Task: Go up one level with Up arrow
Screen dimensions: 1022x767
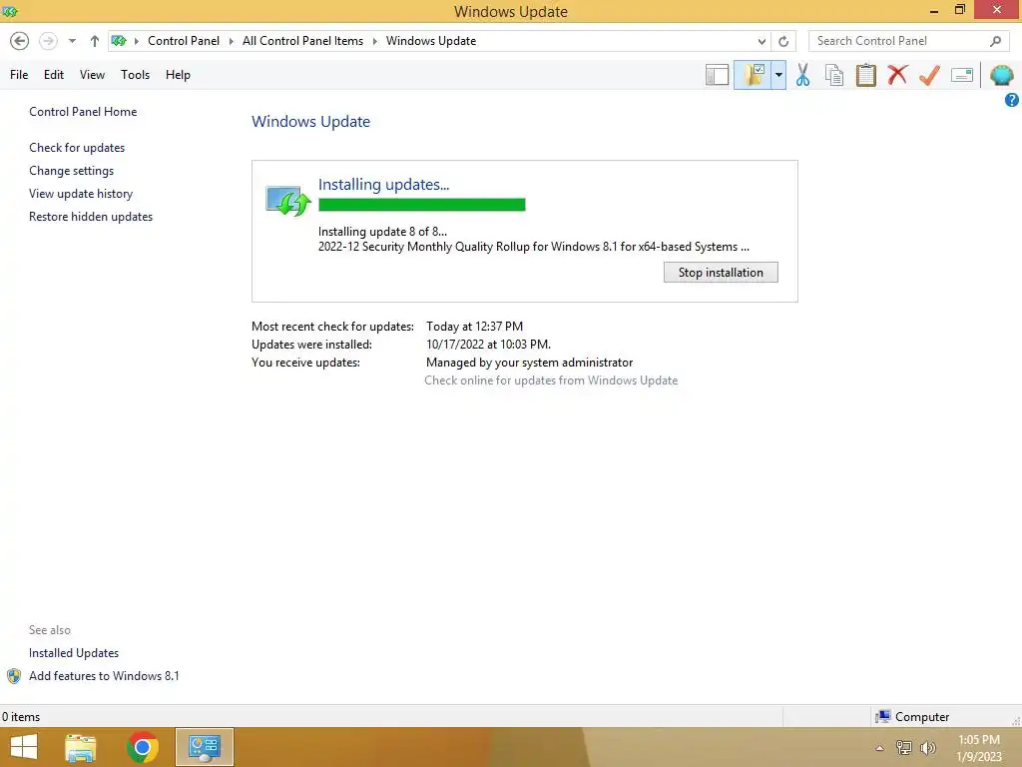Action: (95, 41)
